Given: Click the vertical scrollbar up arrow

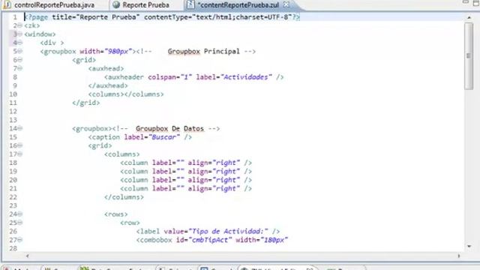Looking at the screenshot, I should pos(469,18).
